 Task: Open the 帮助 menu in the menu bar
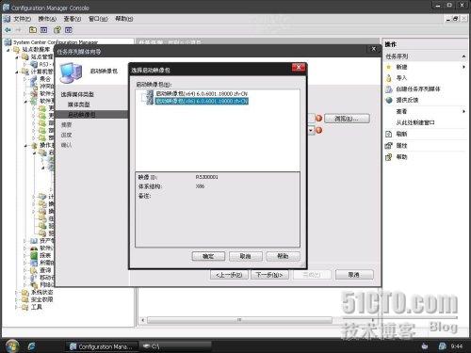click(x=124, y=19)
